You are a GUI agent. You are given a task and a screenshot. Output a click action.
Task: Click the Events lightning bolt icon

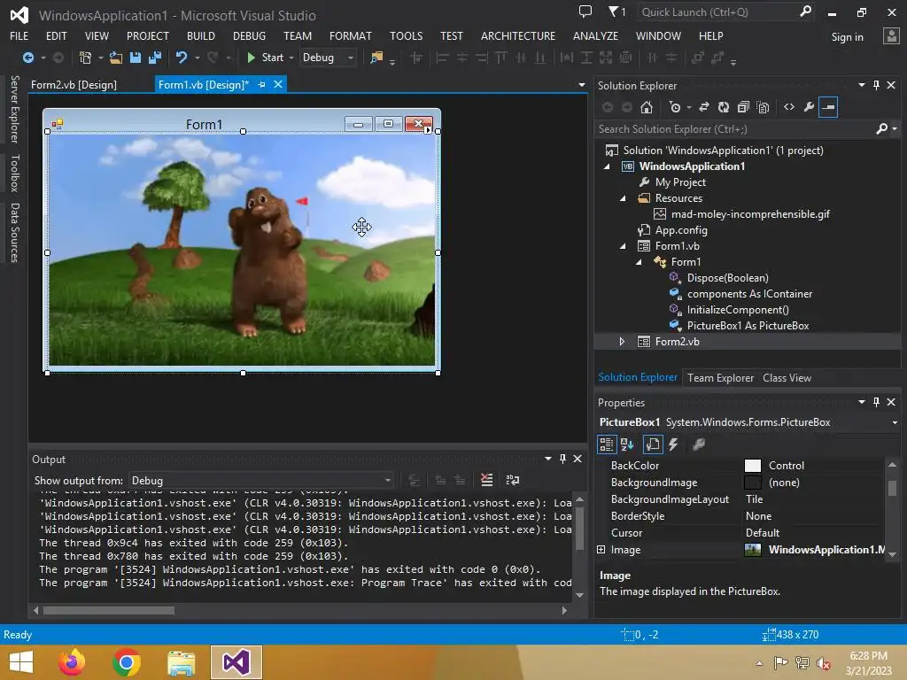[673, 444]
